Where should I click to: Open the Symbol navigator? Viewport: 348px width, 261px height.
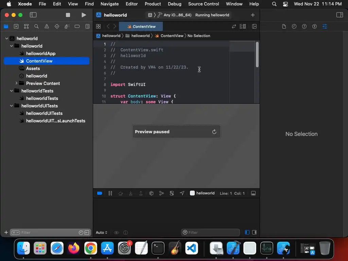(26, 27)
